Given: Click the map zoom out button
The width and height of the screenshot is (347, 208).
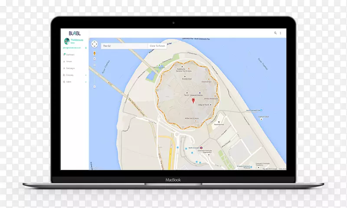Looking at the screenshot, I should (95, 87).
